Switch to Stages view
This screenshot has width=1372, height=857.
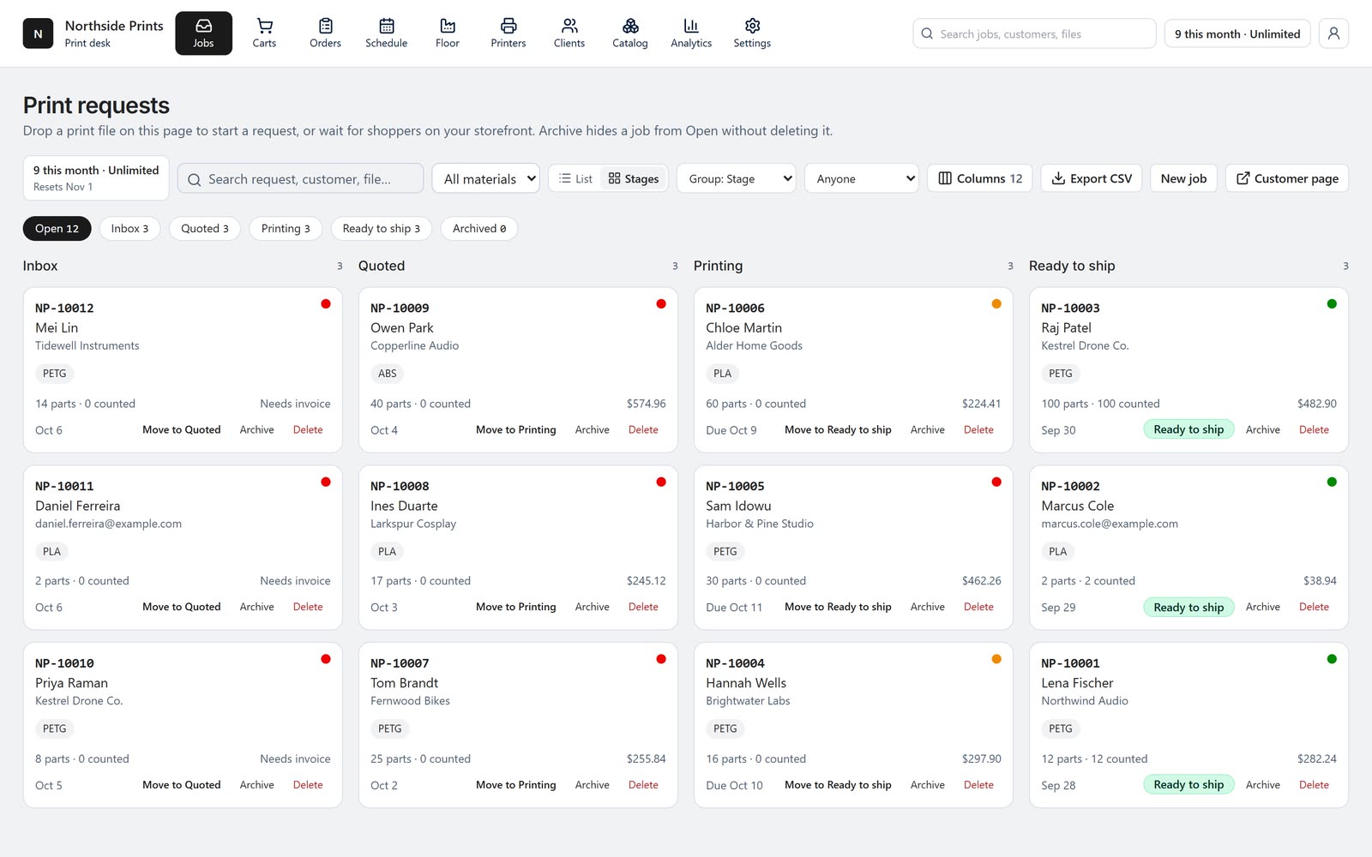click(x=634, y=178)
